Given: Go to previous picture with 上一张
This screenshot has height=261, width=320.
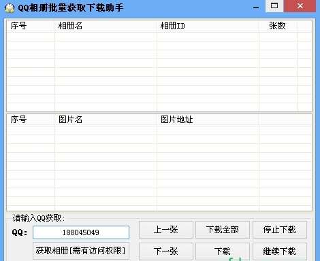Looking at the screenshot, I should tap(166, 230).
